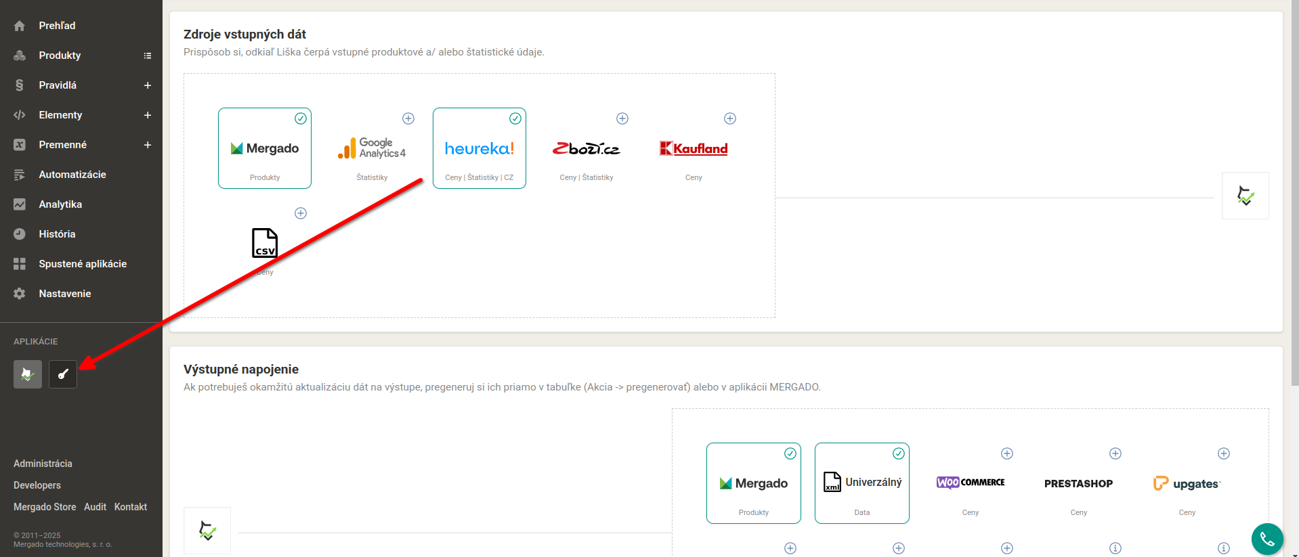Go to Prehľad overview

click(57, 26)
